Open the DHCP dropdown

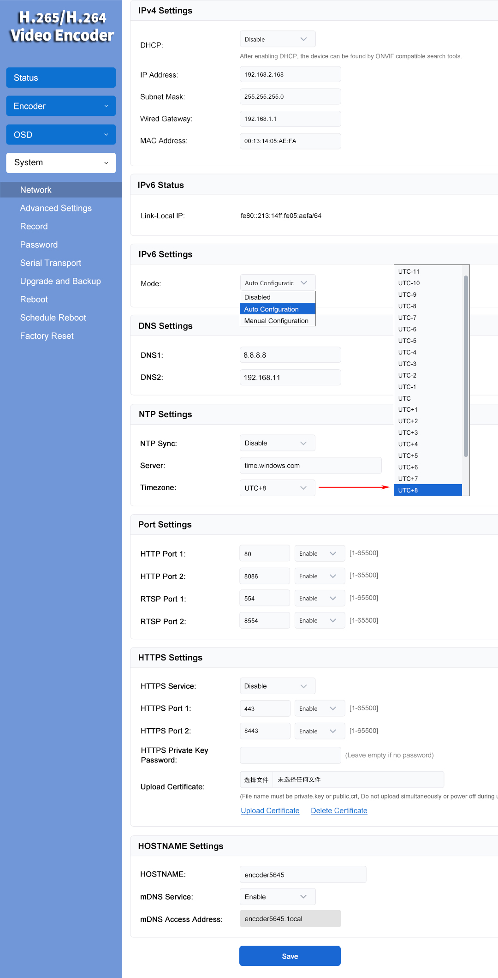(x=278, y=39)
